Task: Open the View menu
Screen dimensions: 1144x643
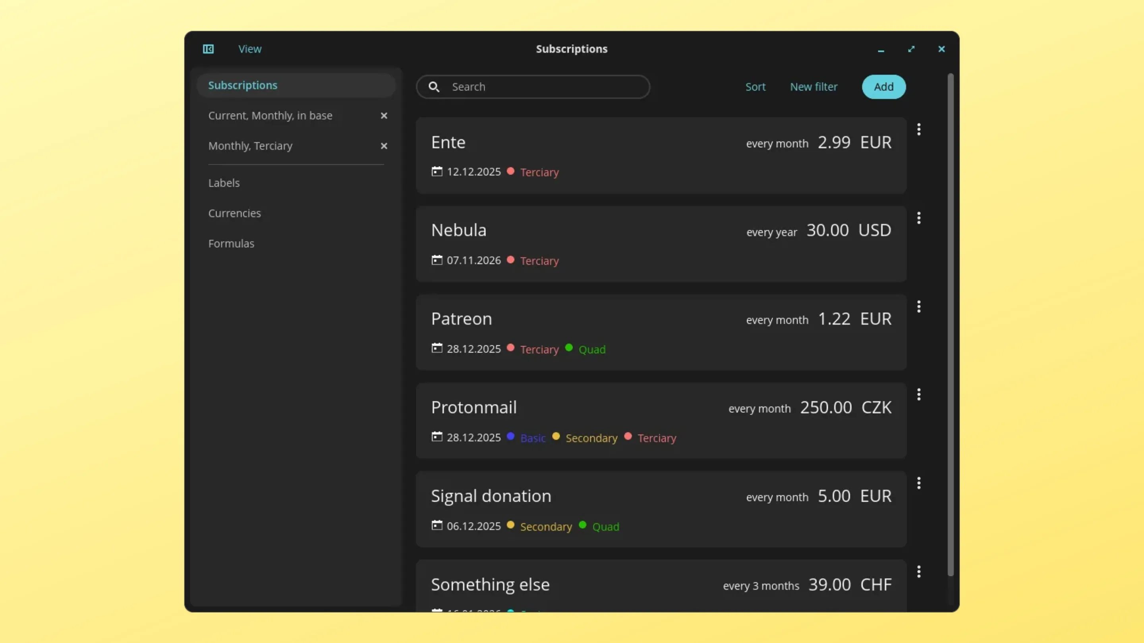Action: pos(249,49)
